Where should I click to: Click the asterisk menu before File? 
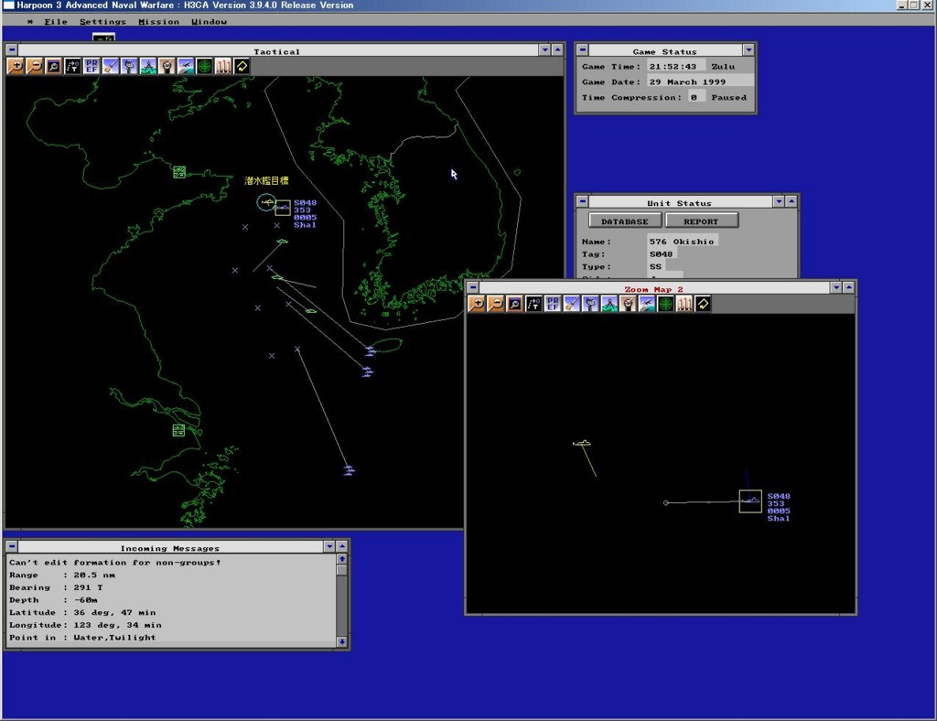tap(30, 22)
